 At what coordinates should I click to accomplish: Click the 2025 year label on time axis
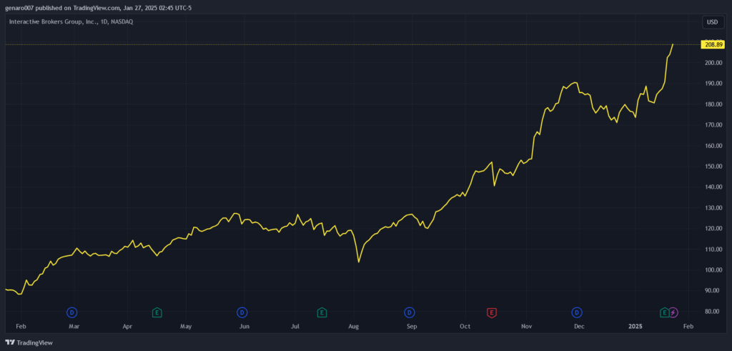pyautogui.click(x=636, y=326)
